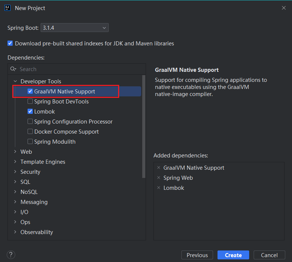Click the Previous button
This screenshot has height=262, width=292.
pyautogui.click(x=197, y=255)
